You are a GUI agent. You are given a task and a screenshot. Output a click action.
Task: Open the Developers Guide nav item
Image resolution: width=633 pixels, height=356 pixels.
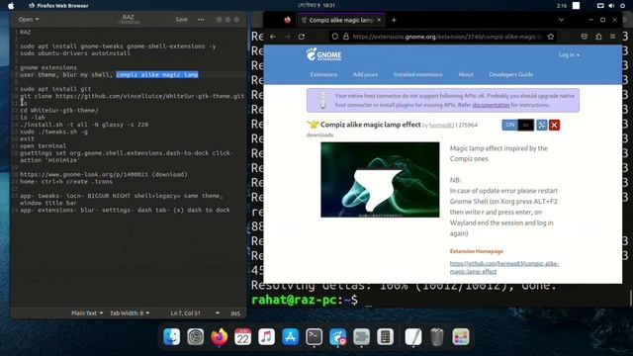(511, 75)
